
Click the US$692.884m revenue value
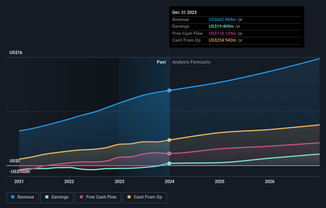click(x=222, y=19)
